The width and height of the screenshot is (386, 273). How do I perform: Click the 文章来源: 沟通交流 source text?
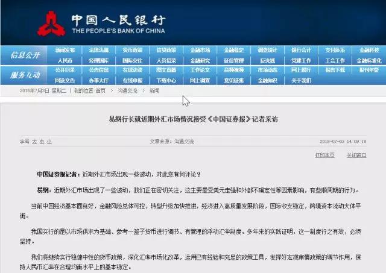pos(172,142)
